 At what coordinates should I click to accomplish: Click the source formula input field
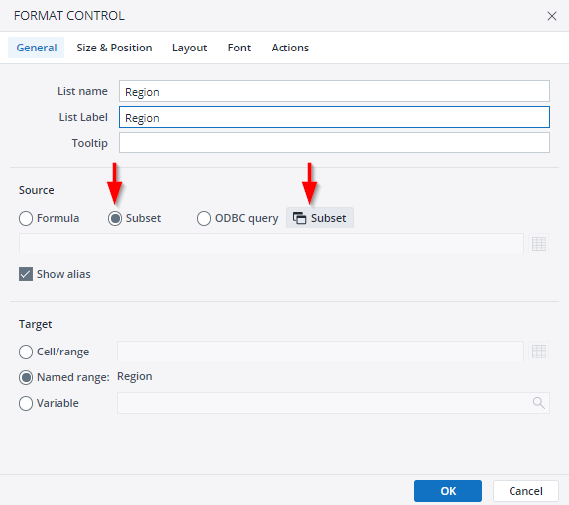point(272,244)
